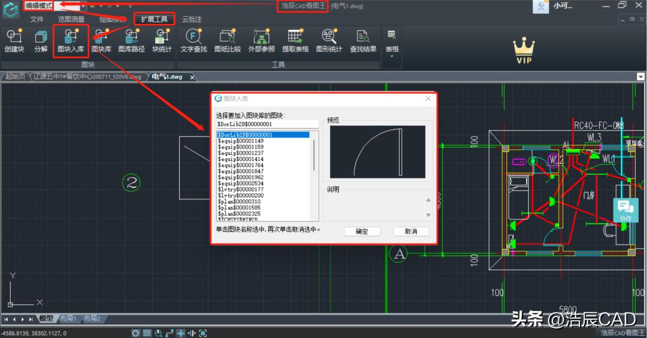Jump to the first layout tab arrow
The image size is (647, 338).
pos(6,319)
